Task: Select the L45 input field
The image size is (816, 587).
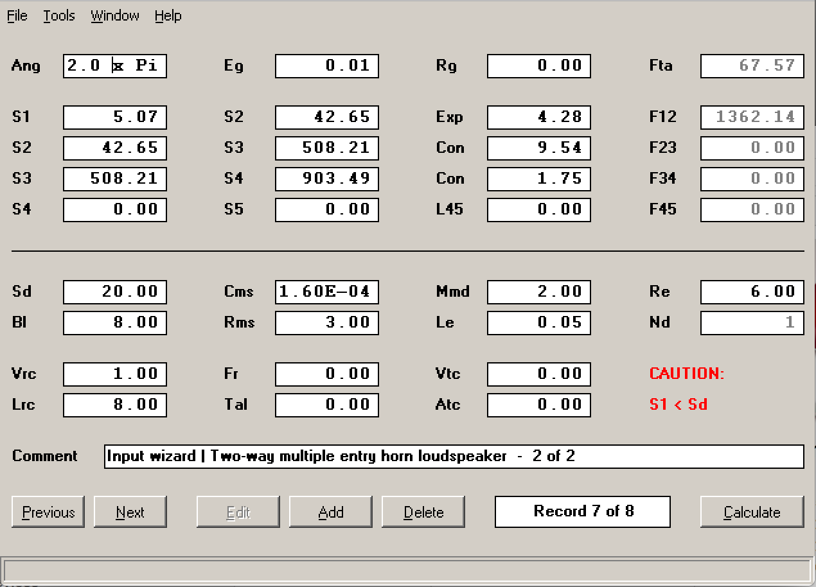Action: [x=539, y=209]
